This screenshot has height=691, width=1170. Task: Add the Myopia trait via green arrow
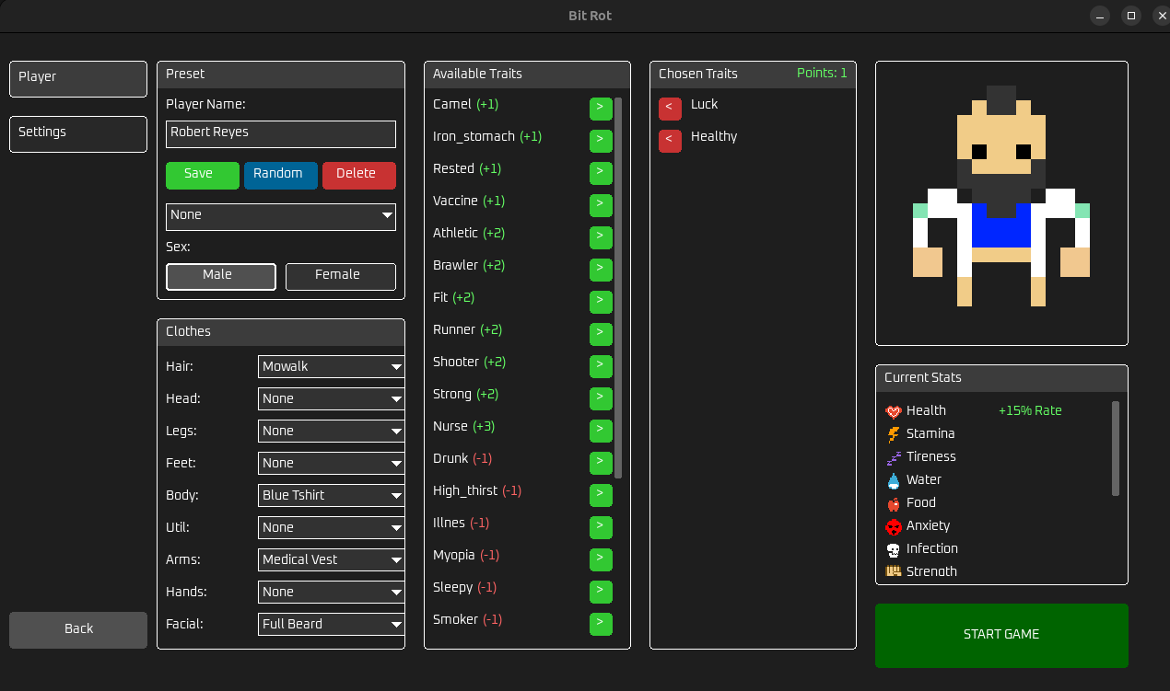point(601,559)
